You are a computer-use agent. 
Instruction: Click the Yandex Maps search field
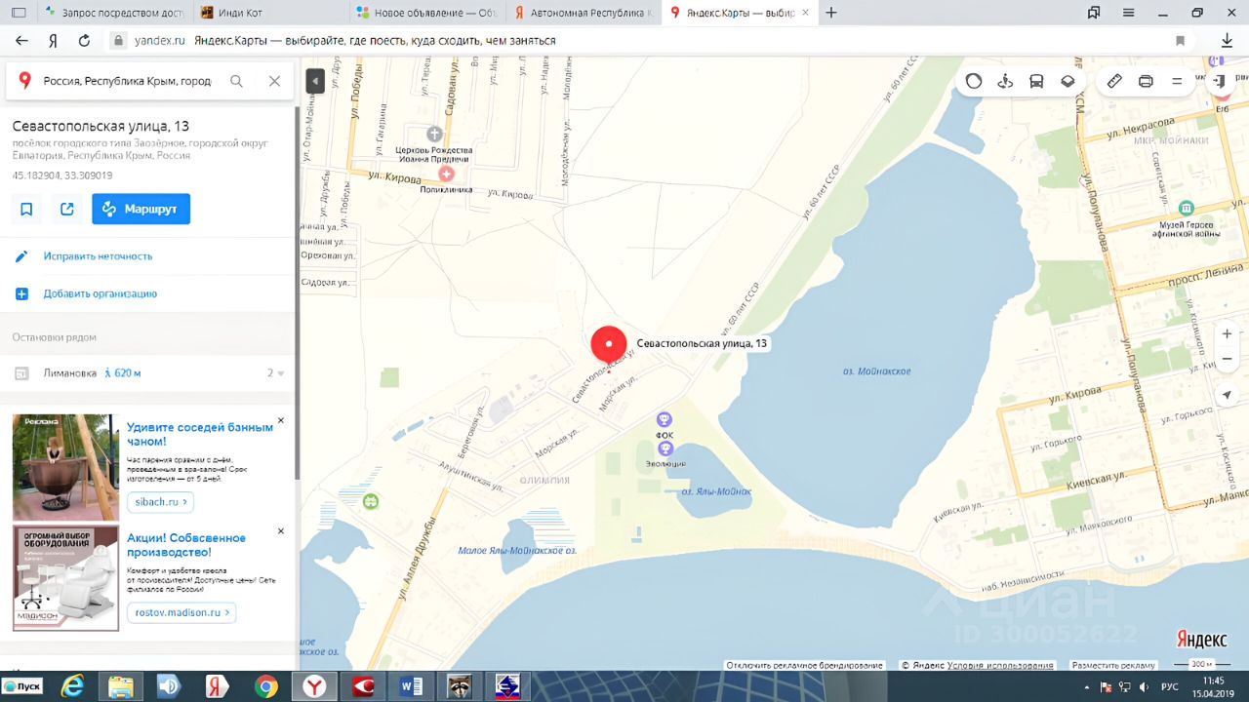click(x=127, y=81)
